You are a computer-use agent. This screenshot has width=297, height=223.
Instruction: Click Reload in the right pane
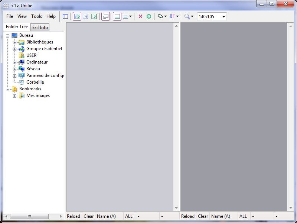[188, 216]
